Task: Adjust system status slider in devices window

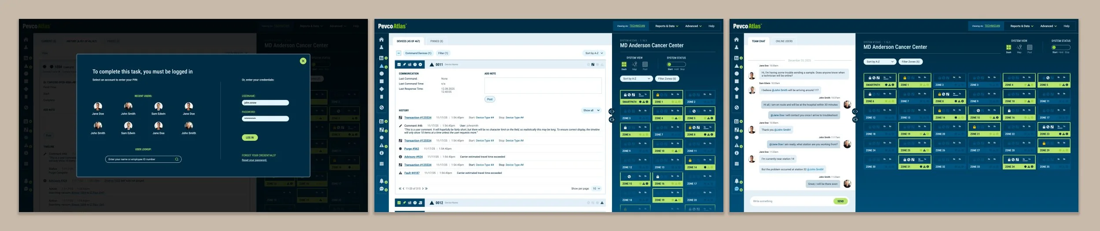Action: click(x=676, y=64)
